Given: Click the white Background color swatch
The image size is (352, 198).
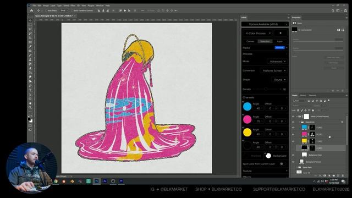Looking at the screenshot, I should [x=268, y=156].
